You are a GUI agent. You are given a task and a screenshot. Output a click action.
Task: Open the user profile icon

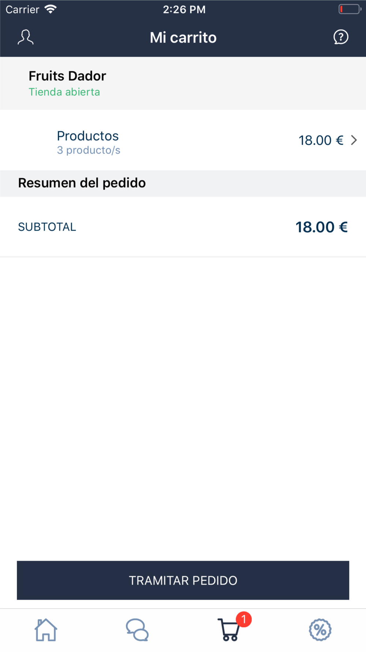pyautogui.click(x=26, y=37)
